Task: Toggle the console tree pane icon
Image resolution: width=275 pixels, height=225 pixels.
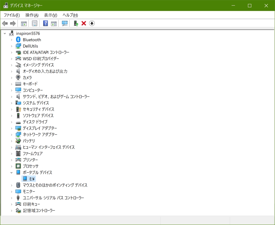Action: point(24,23)
